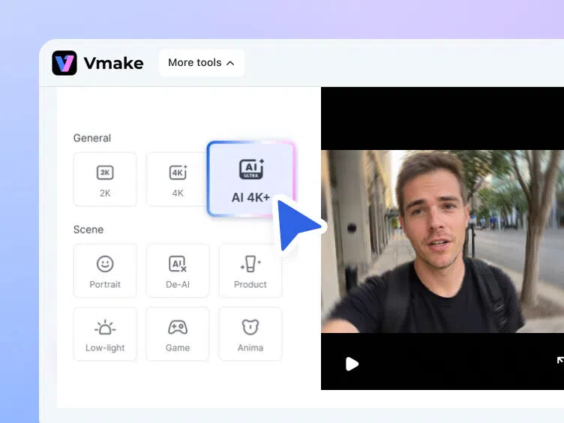Collapse More tools using chevron arrow

(x=230, y=63)
